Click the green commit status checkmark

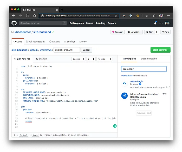tap(53, 32)
